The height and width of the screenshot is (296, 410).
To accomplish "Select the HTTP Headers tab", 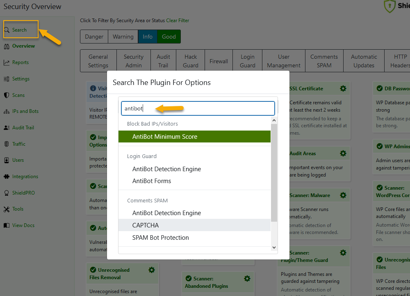I will click(x=397, y=61).
